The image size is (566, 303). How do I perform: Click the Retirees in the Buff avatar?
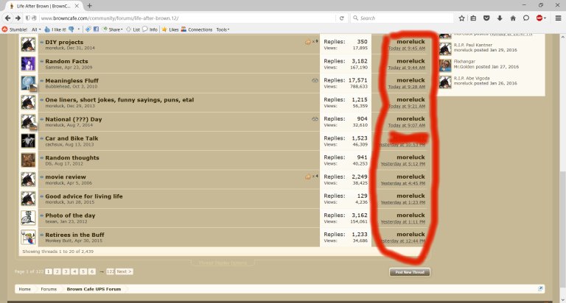[28, 237]
